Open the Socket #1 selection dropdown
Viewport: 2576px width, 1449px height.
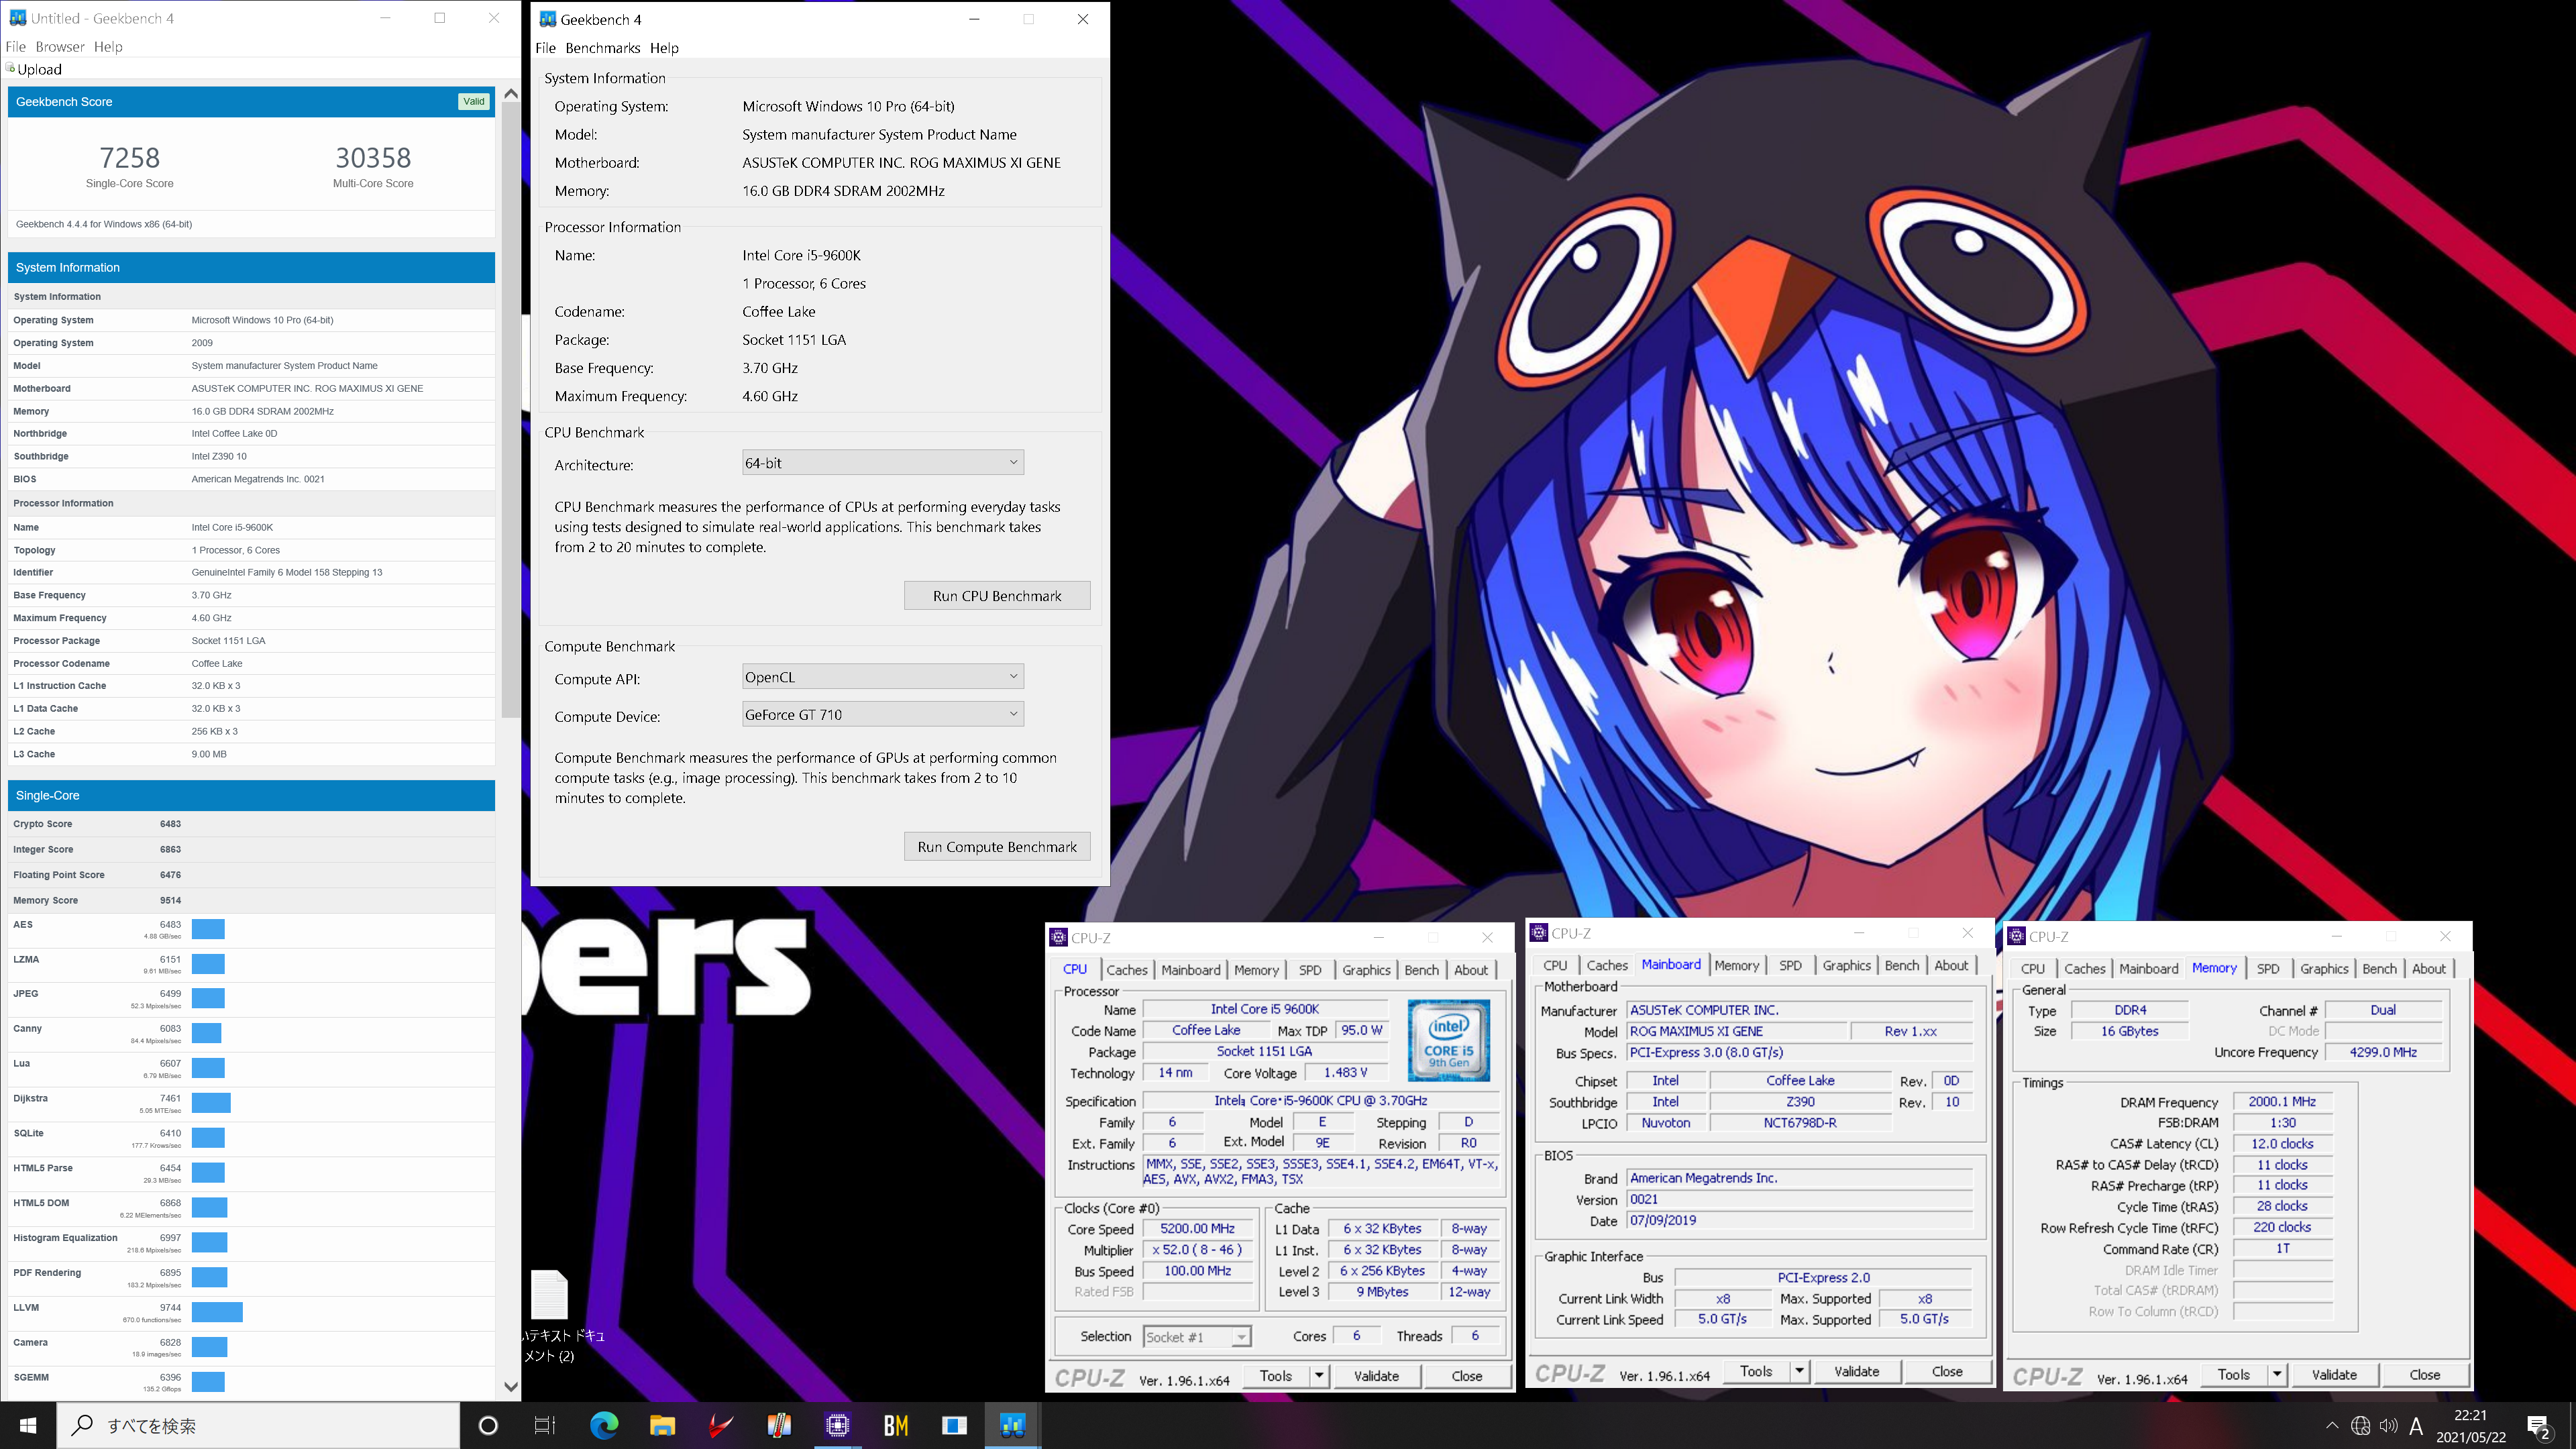tap(1197, 1337)
